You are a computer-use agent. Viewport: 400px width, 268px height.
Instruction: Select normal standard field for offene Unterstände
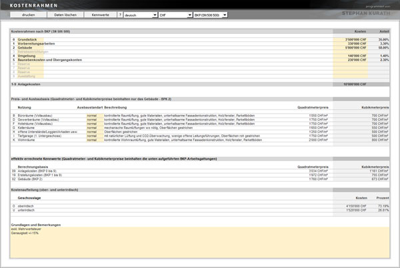click(x=95, y=132)
